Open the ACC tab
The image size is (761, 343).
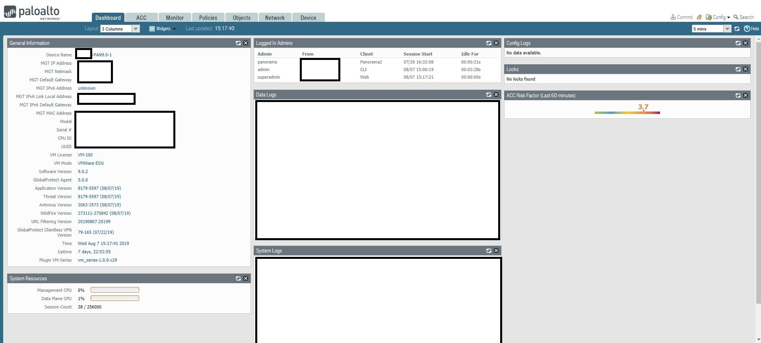tap(141, 17)
